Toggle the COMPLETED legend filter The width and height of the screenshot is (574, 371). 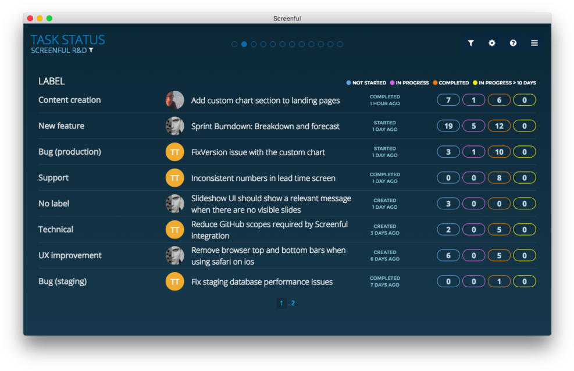(x=451, y=83)
